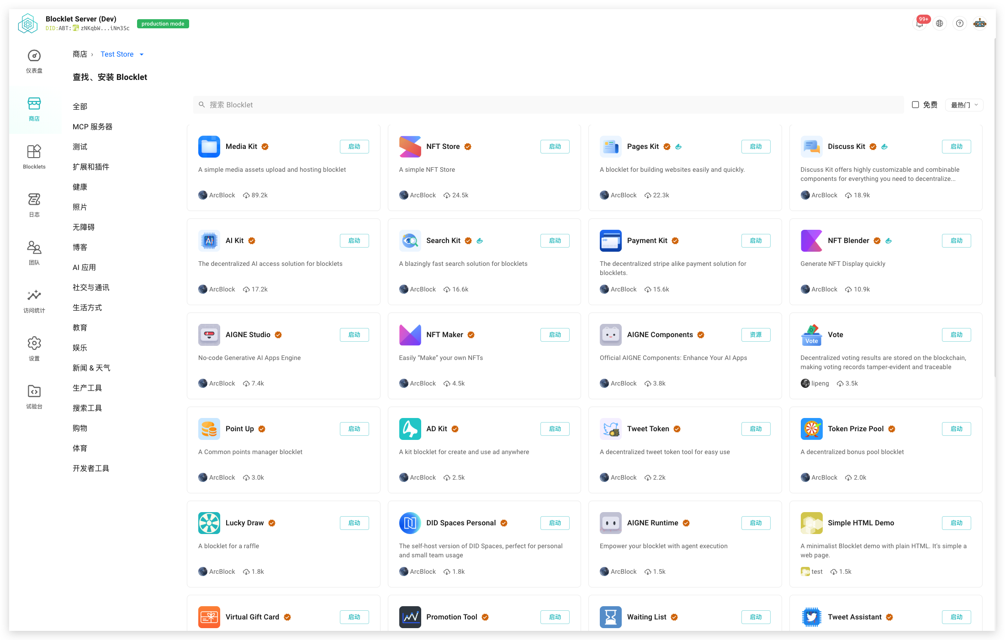This screenshot has width=1005, height=640.
Task: Select the MCP 服务器 category
Action: pyautogui.click(x=92, y=127)
